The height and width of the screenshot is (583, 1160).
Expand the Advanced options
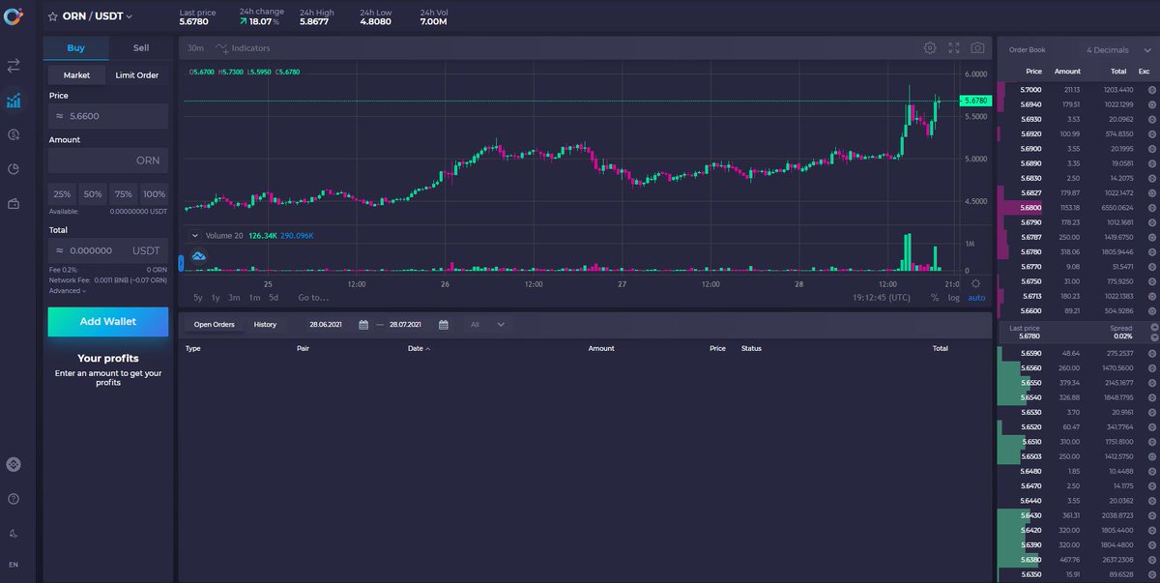click(68, 290)
